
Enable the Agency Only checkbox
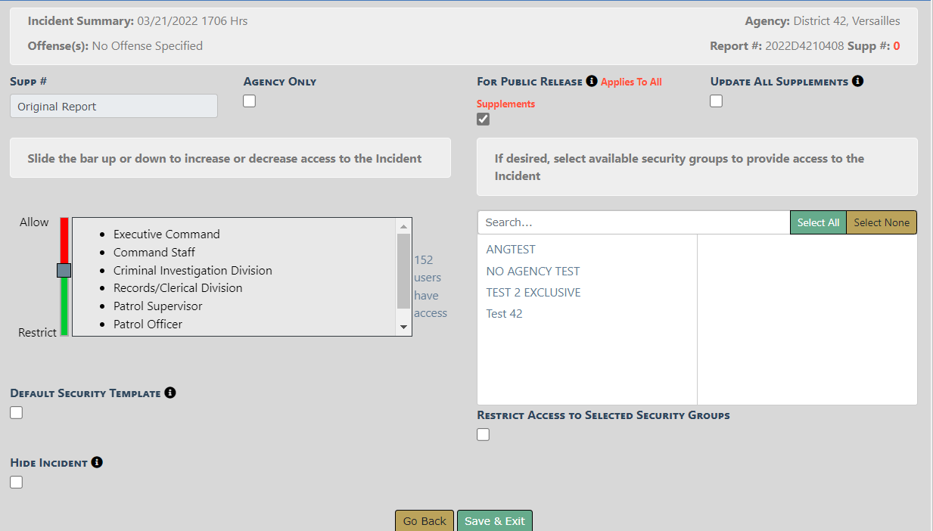click(250, 101)
